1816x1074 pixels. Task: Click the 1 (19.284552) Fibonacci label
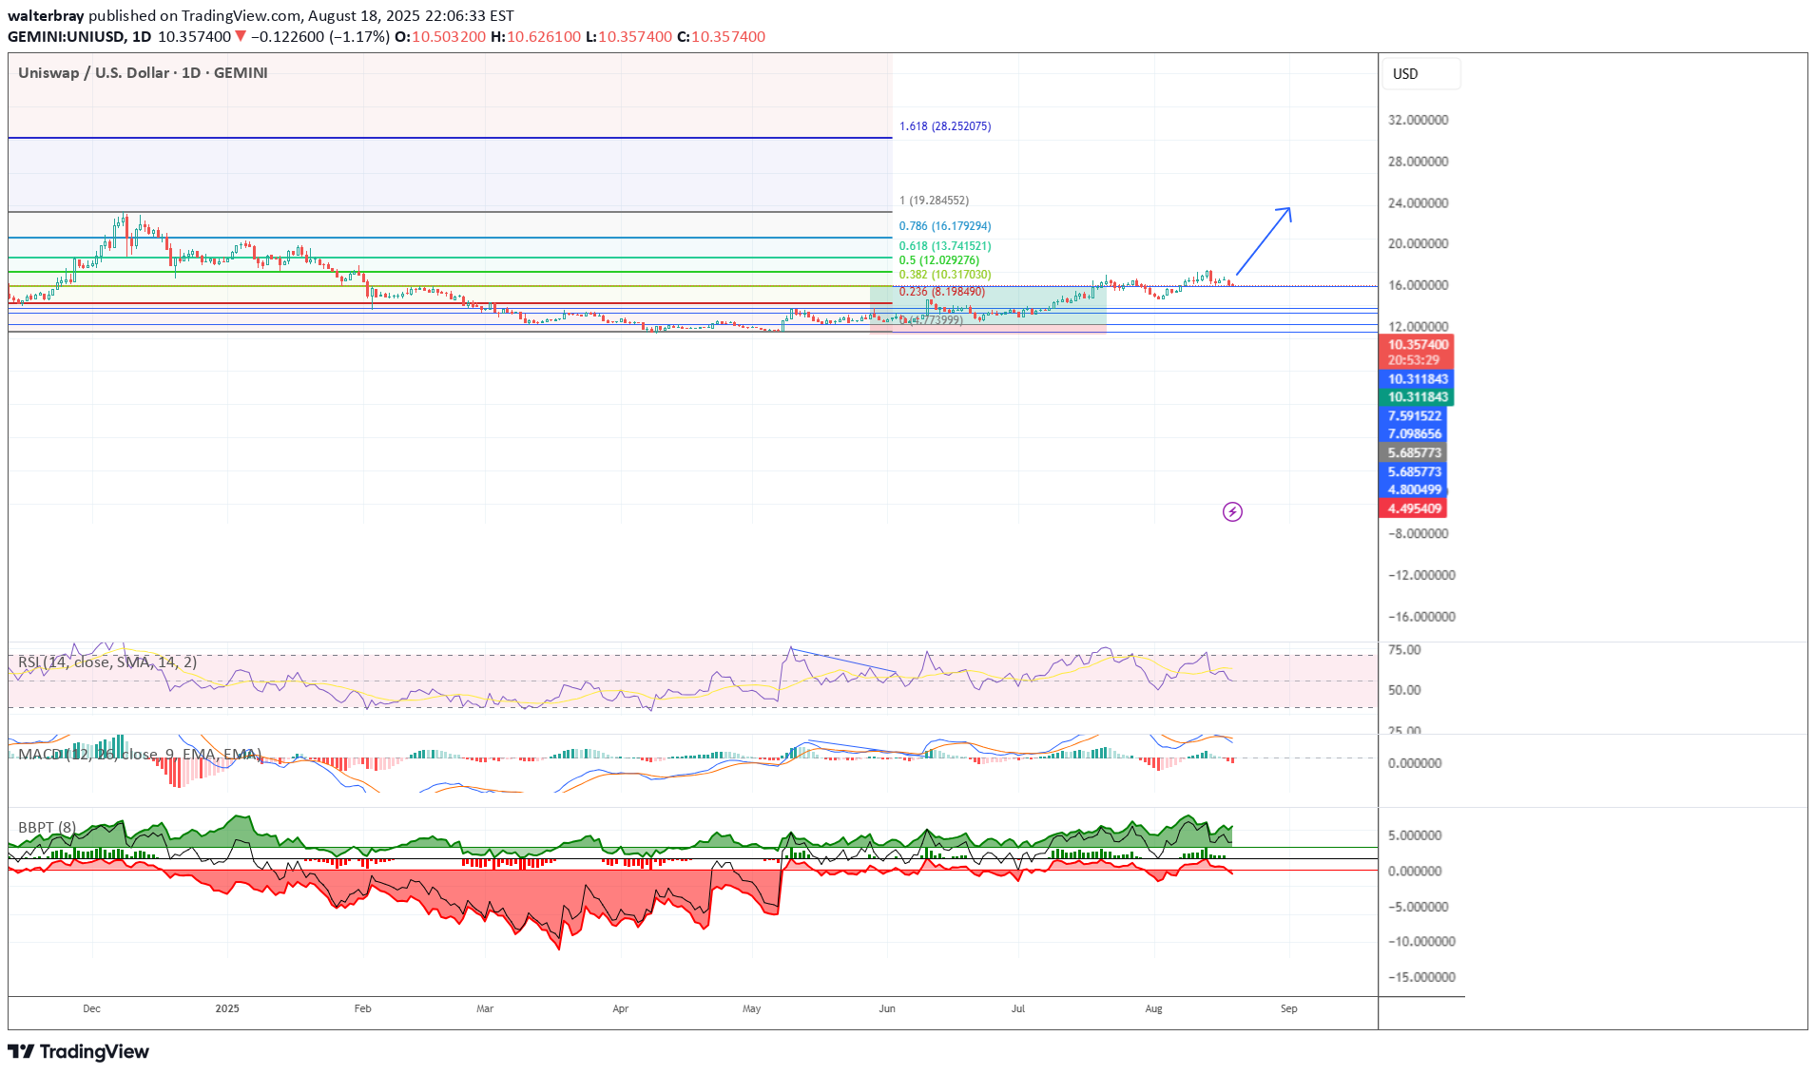click(934, 201)
